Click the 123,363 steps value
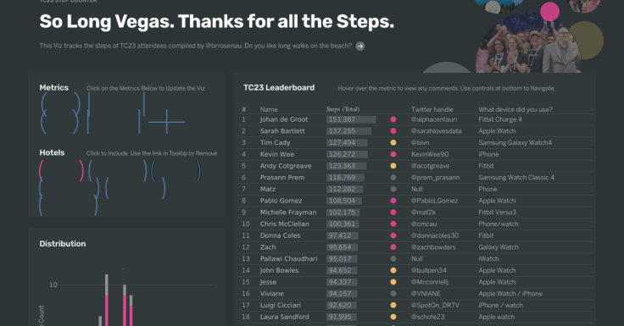 point(342,166)
